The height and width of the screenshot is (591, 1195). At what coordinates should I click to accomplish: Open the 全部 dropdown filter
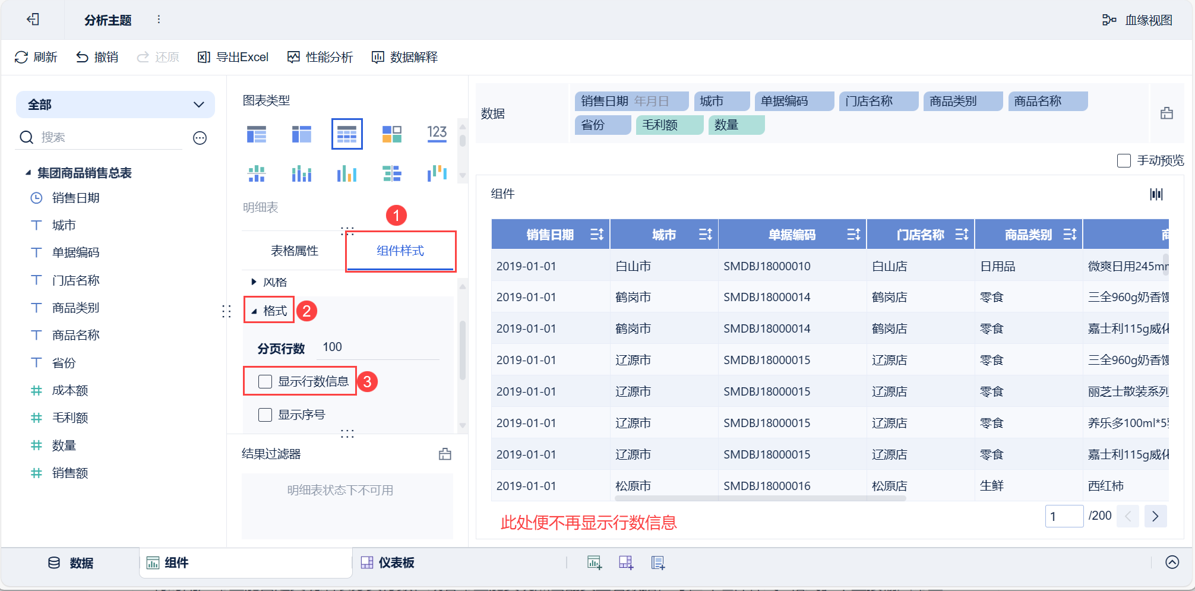(115, 105)
